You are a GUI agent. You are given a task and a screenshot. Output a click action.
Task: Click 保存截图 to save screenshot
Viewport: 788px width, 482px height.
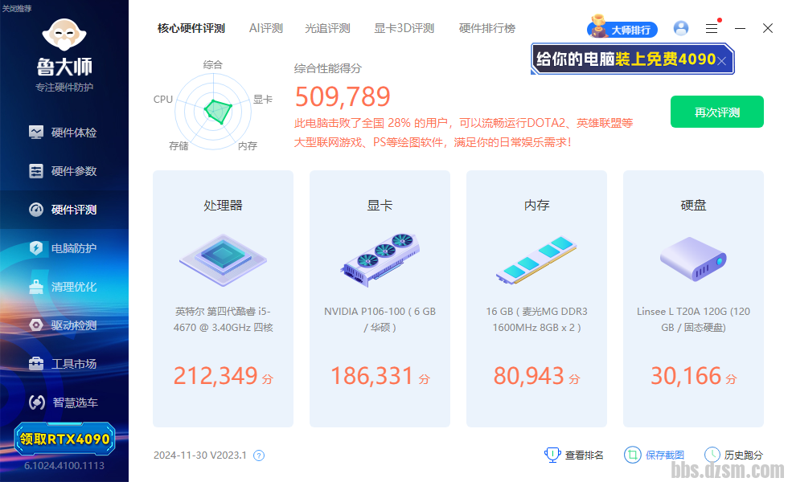pos(655,455)
